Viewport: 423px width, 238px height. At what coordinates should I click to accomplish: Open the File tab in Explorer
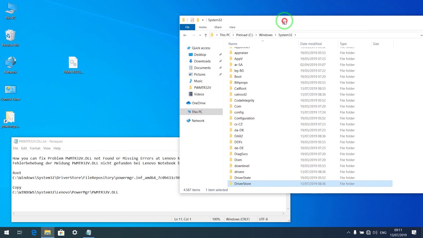click(x=187, y=27)
